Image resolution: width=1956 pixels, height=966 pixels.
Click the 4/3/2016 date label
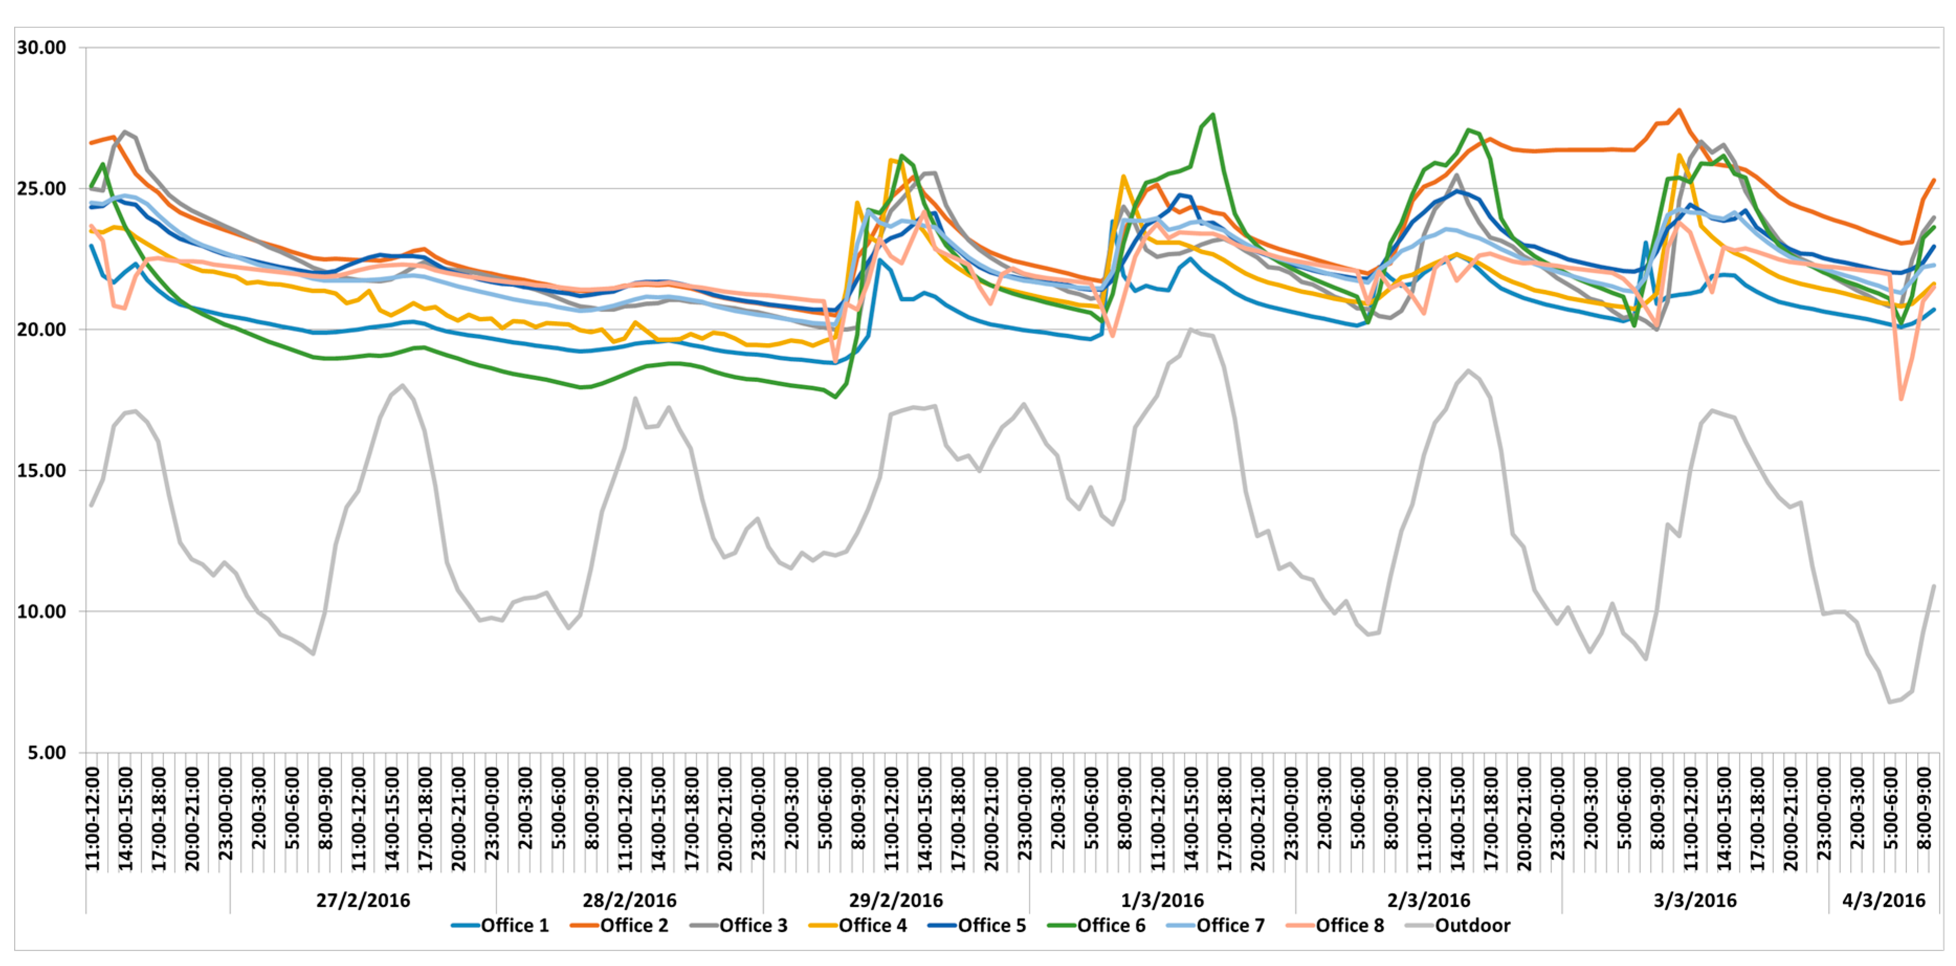coord(1884,900)
